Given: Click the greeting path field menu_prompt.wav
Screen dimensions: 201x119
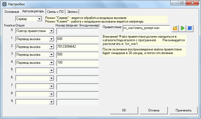Looking at the screenshot, I should click(x=146, y=28).
